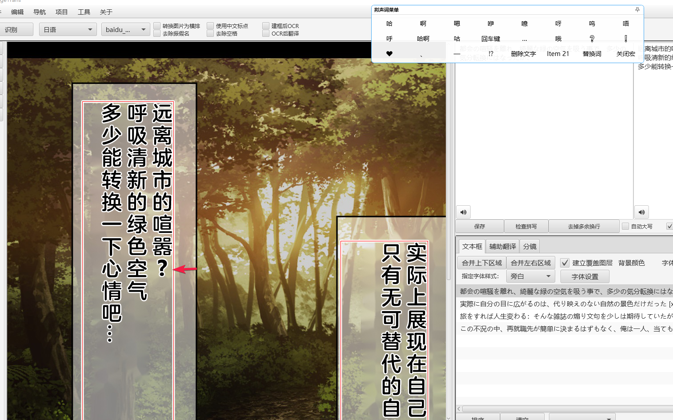Click the horizontal scrollbar under the text list
Viewport: 673px width, 420px height.
(567, 408)
